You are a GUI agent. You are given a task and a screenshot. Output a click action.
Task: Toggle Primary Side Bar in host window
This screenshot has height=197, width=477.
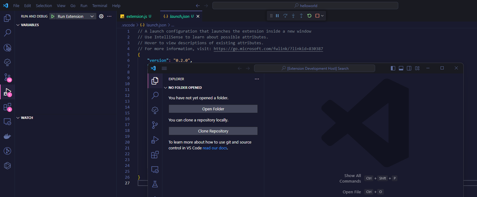click(x=393, y=68)
